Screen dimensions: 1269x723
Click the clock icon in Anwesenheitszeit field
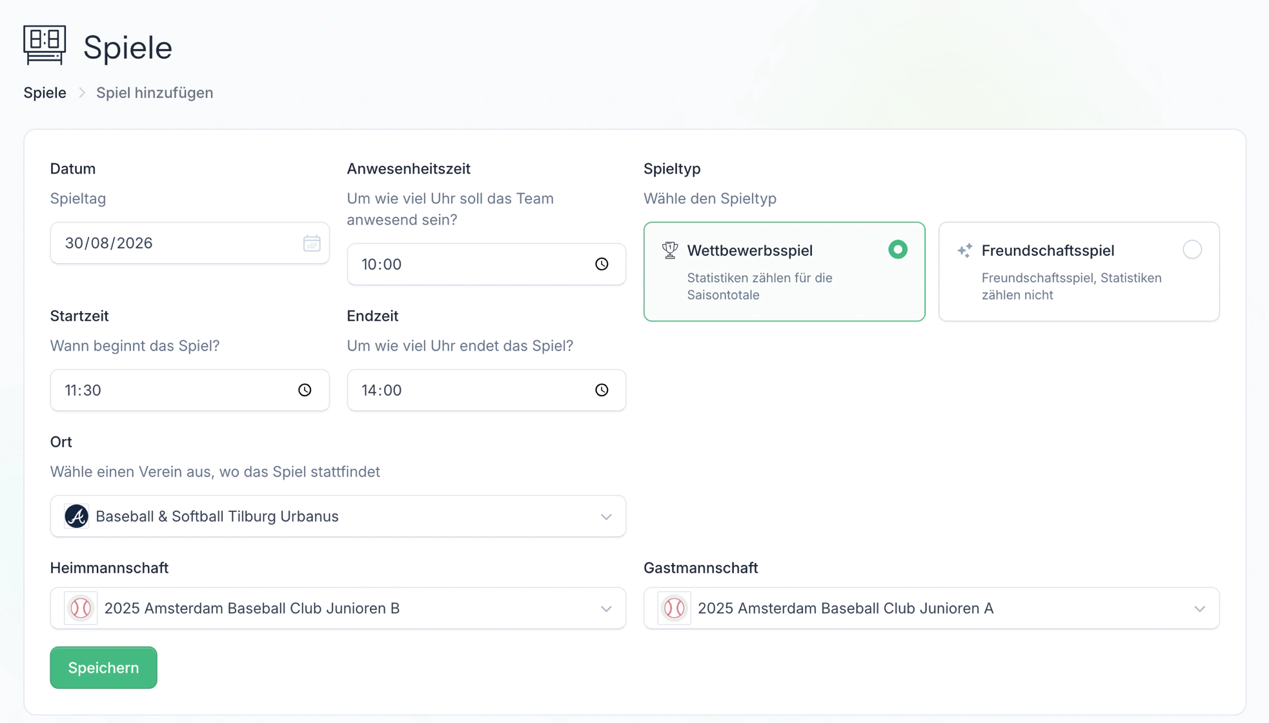click(602, 264)
